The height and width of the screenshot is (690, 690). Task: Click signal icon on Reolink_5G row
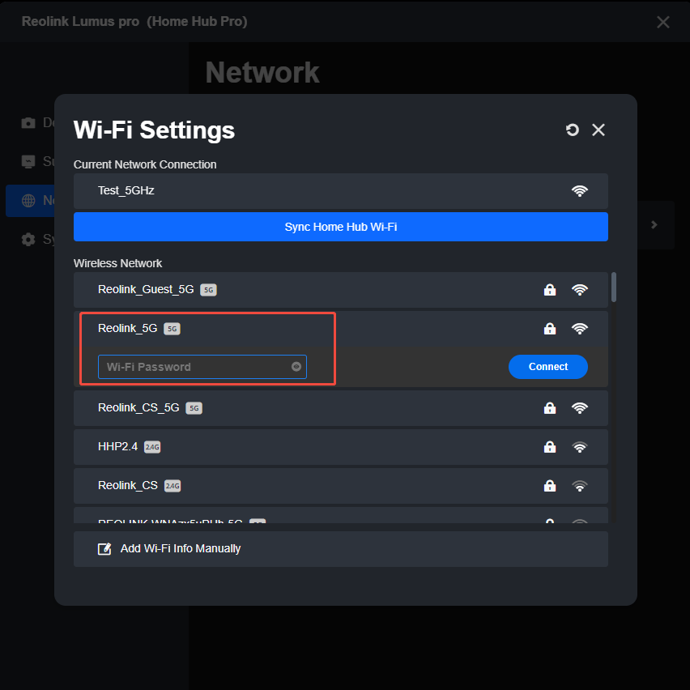580,329
